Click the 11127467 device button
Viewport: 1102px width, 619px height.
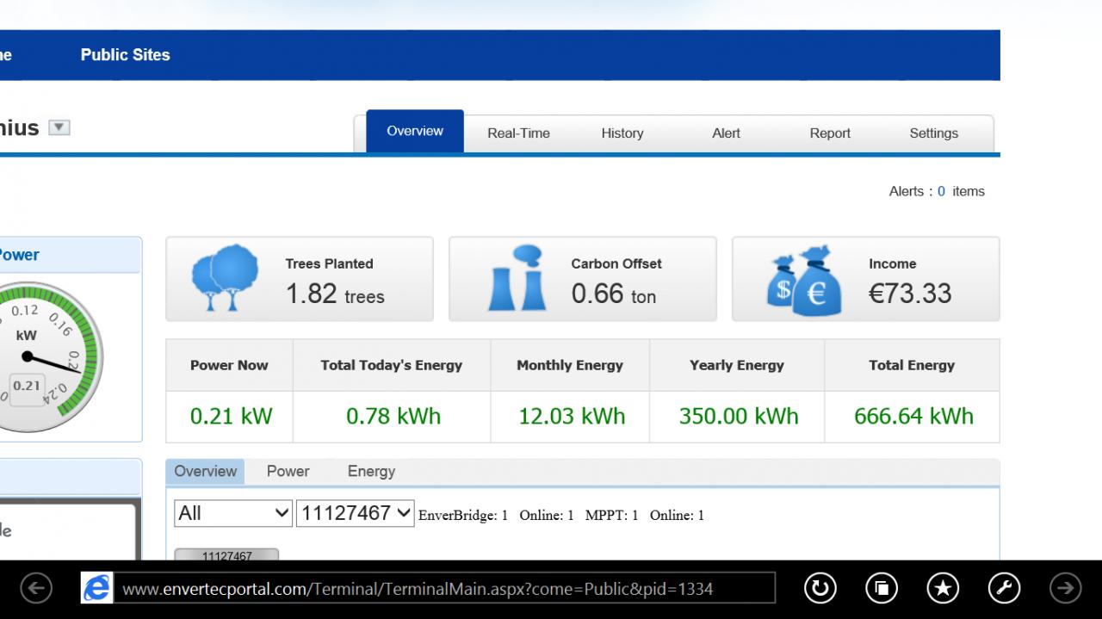point(226,555)
